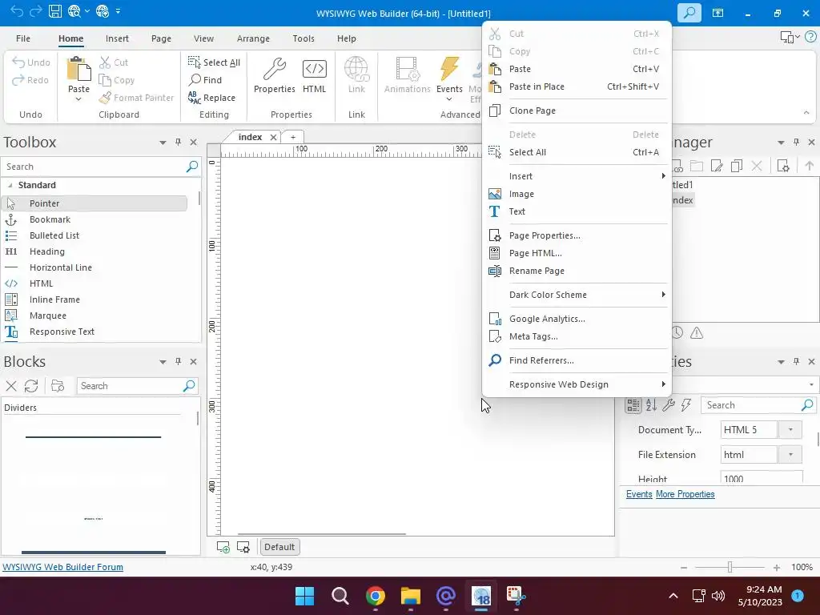Open the Toolbox panel options dropdown arrow
The height and width of the screenshot is (615, 820).
163,143
